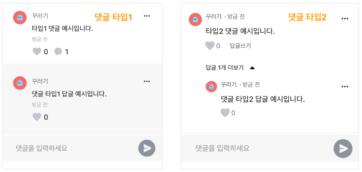Click ghost avatar of 타입1 댓글 author
This screenshot has height=172, width=362.
[x=20, y=17]
